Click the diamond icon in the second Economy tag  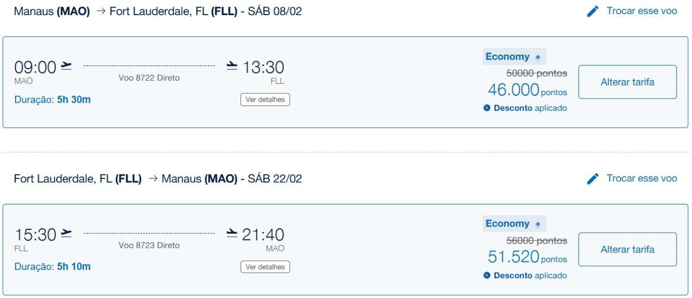click(x=538, y=224)
